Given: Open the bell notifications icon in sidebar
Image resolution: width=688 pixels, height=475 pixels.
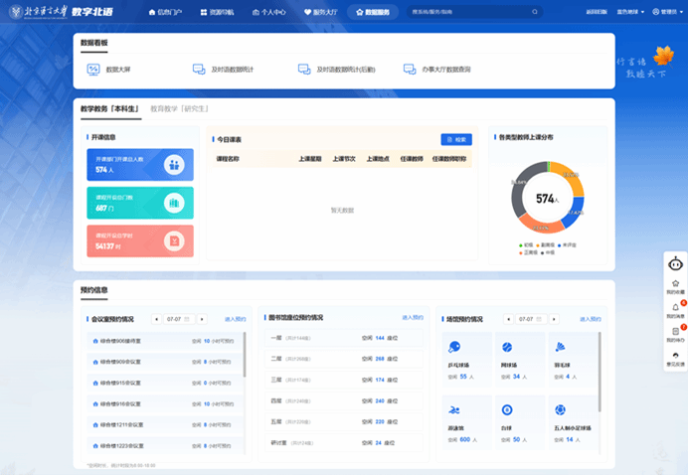Looking at the screenshot, I should 675,307.
